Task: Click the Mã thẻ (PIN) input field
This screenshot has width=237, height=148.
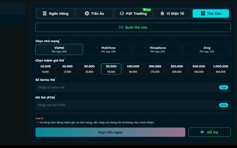Action: pyautogui.click(x=133, y=105)
